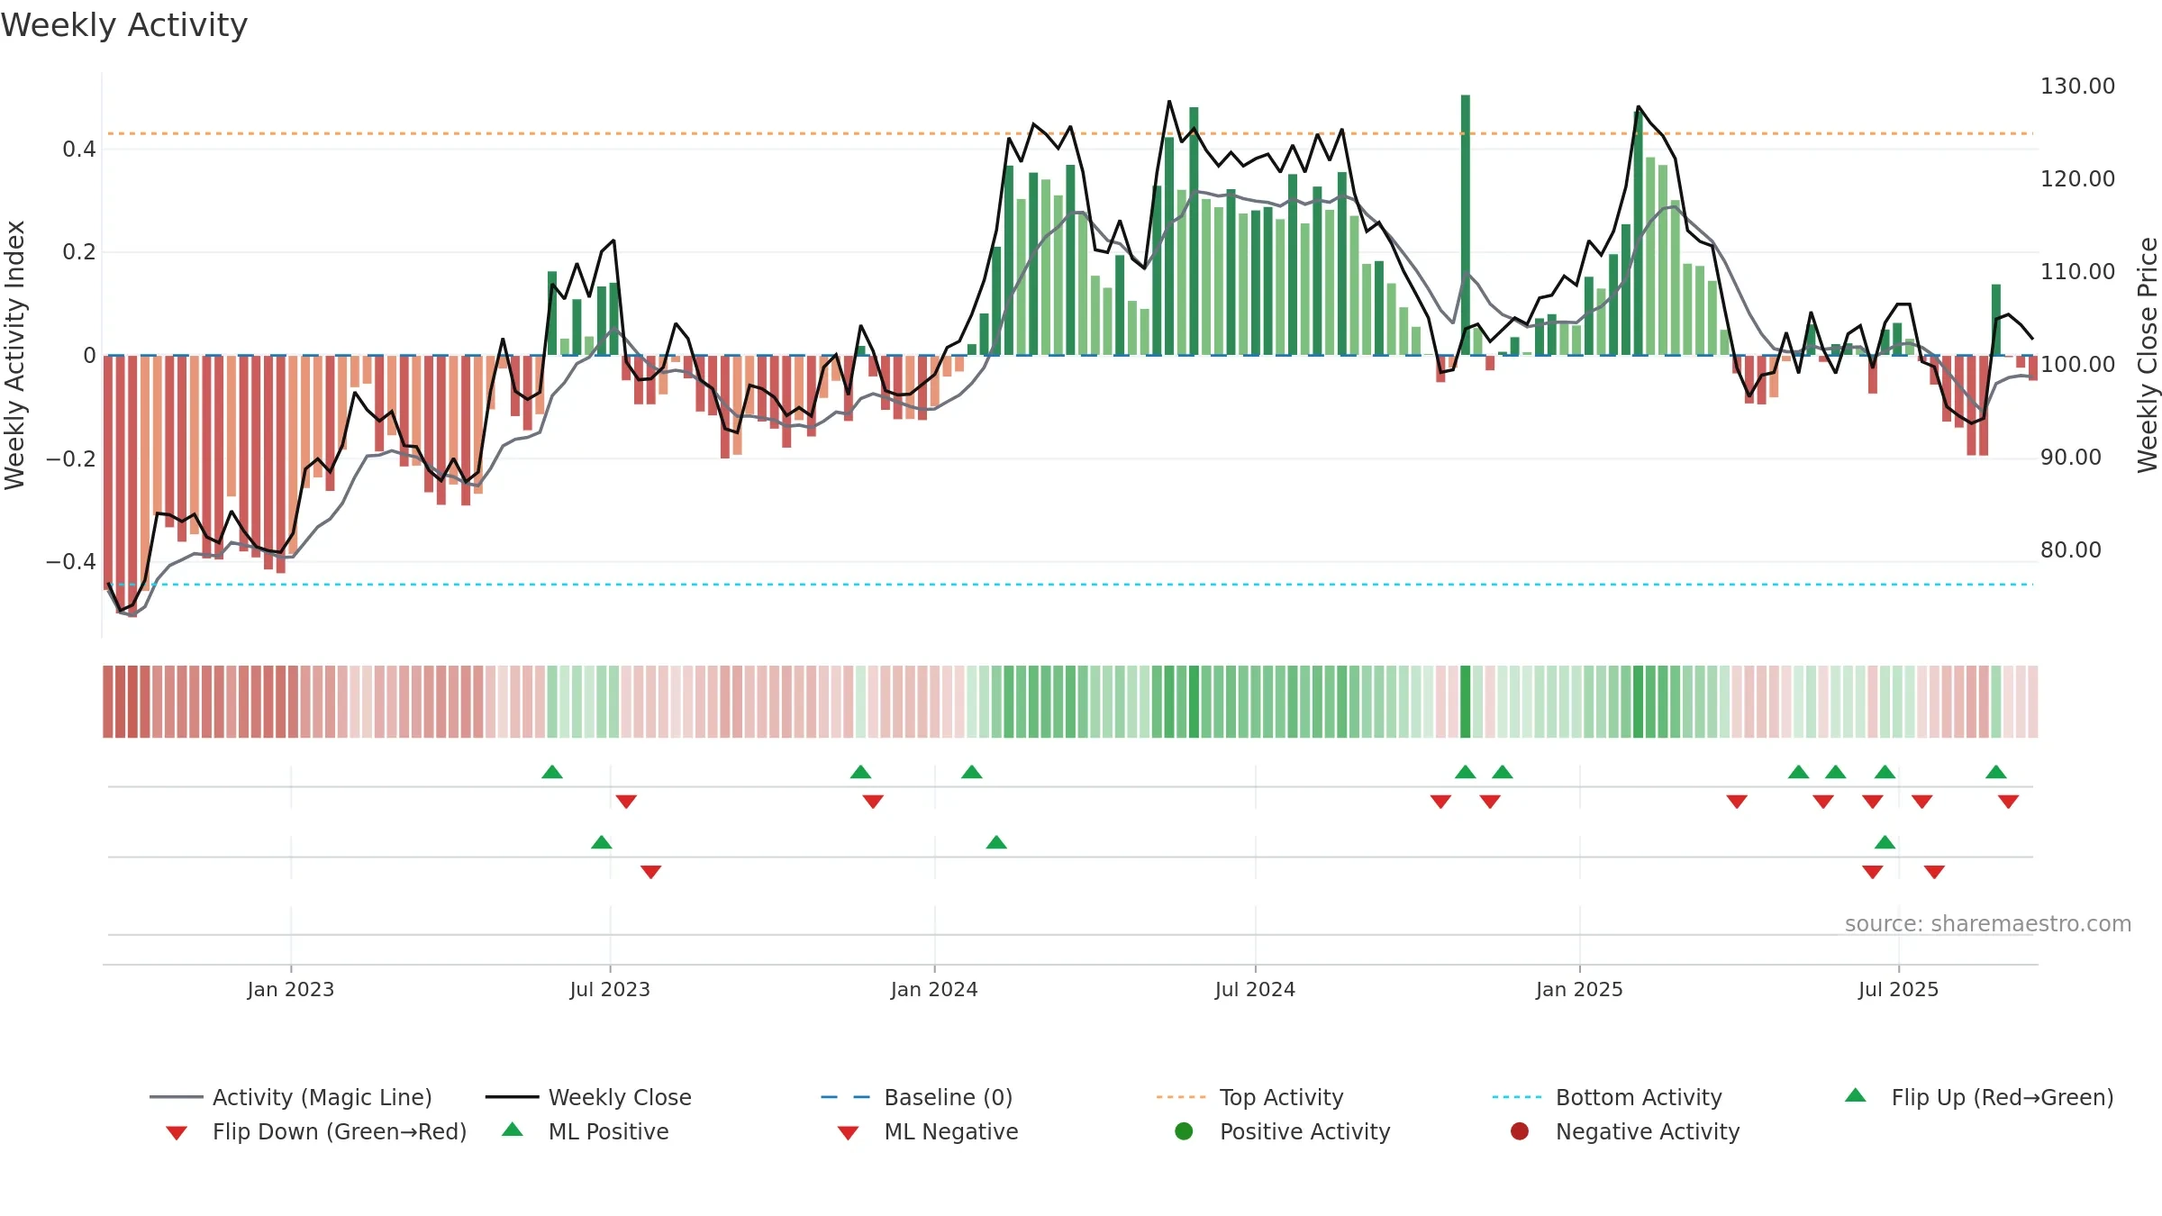Click the Jan 2023 axis label
Viewport: 2162px width, 1216px height.
click(x=291, y=990)
